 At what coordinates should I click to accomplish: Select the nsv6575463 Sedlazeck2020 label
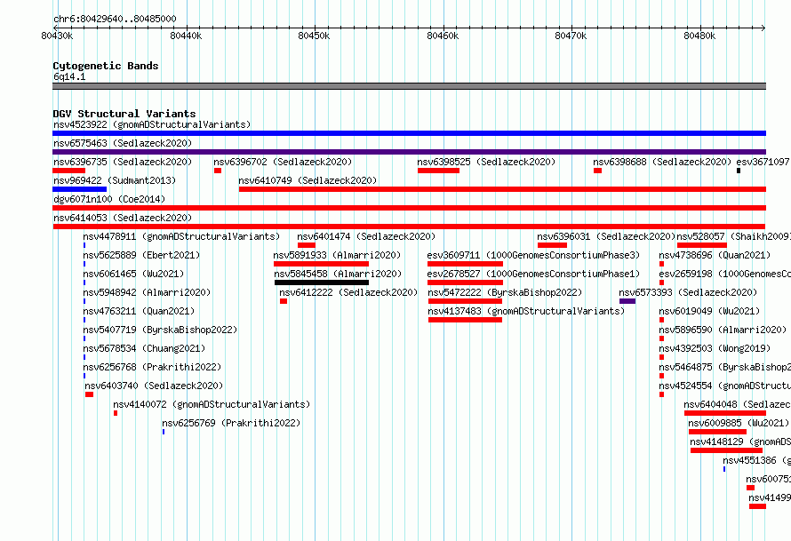[x=123, y=143]
